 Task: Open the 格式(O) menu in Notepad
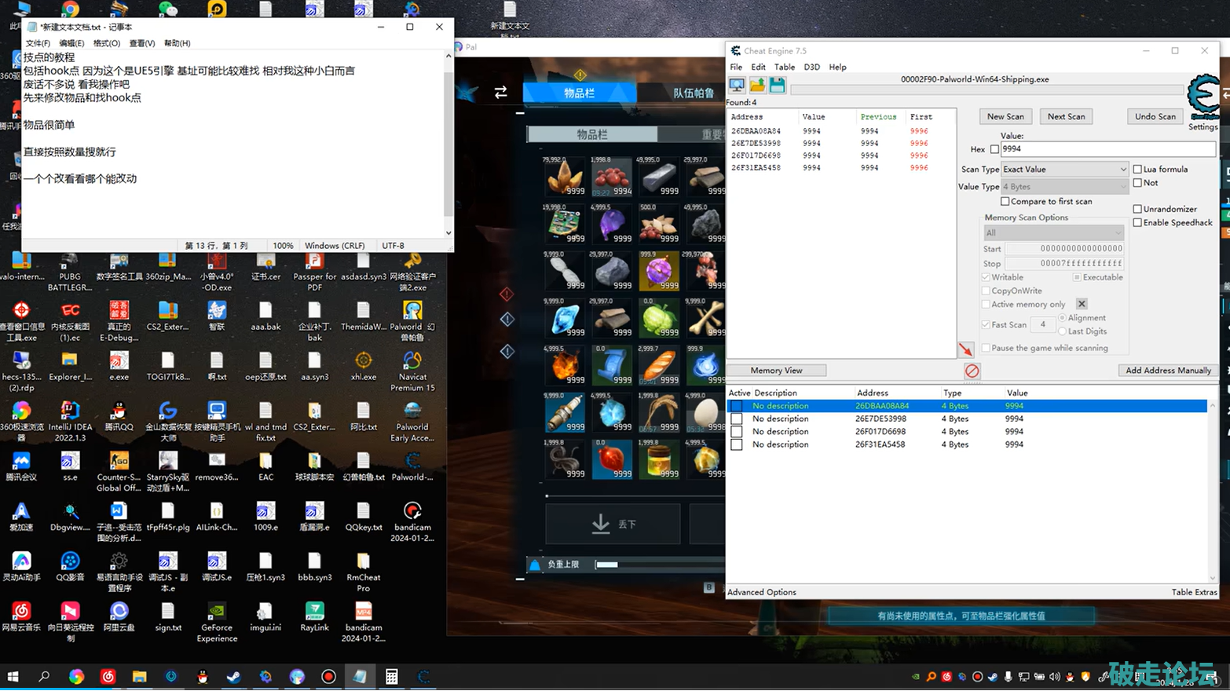pos(106,43)
